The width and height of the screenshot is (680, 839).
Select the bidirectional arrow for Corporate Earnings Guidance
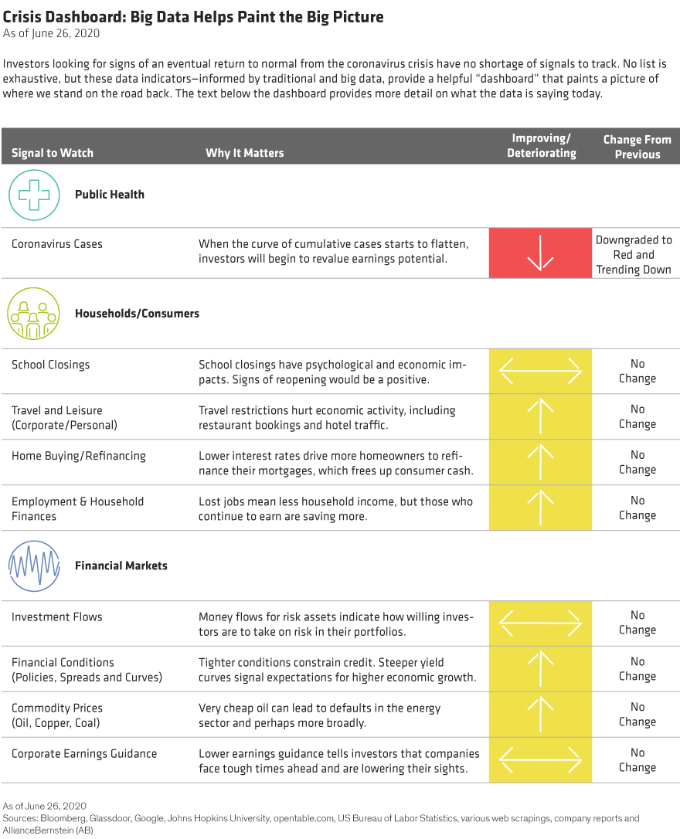click(540, 759)
